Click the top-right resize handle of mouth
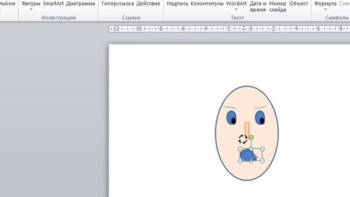350x197 pixels. point(262,149)
